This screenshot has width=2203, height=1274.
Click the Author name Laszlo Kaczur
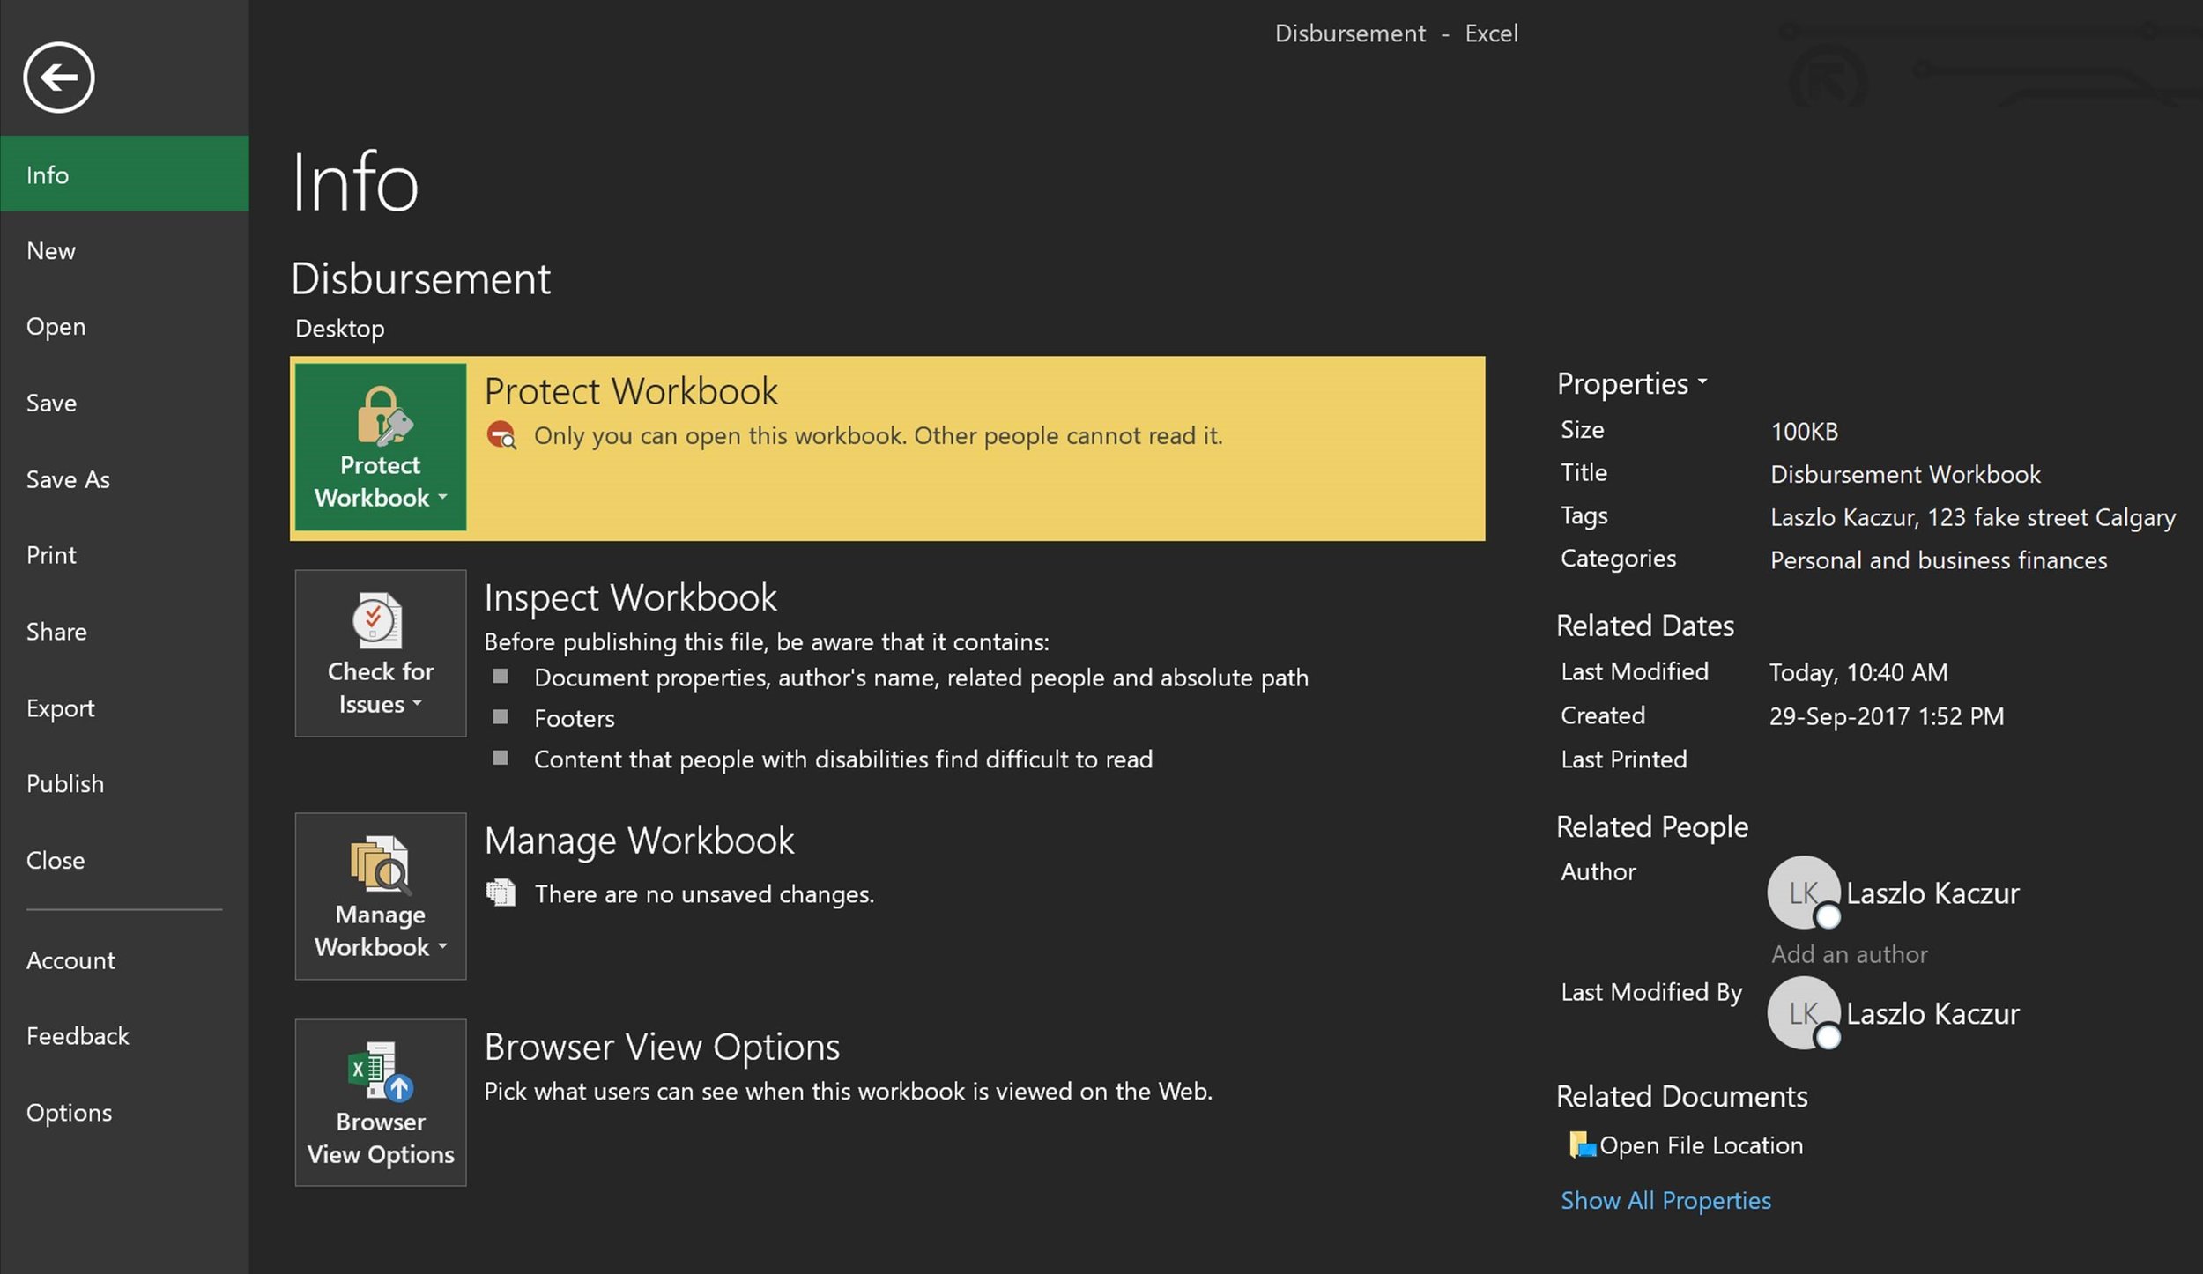(1932, 893)
